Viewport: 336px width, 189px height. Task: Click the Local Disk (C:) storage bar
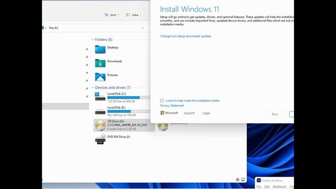(129, 98)
